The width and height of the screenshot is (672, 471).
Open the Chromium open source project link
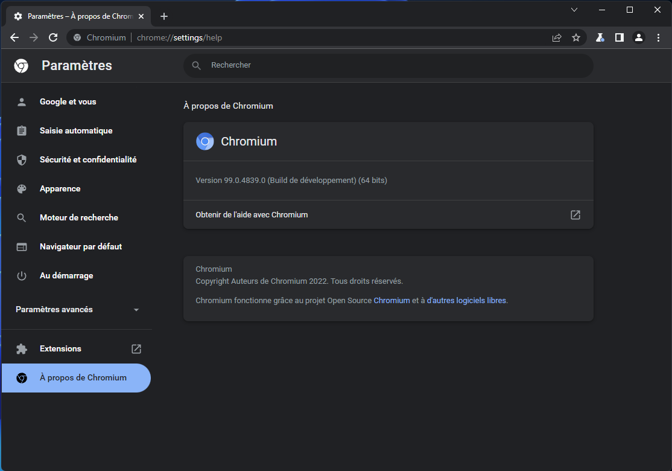(391, 300)
